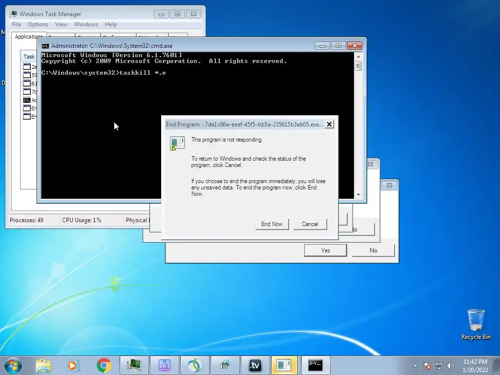
Task: Select the task row starting with 59
Action: 30,75
